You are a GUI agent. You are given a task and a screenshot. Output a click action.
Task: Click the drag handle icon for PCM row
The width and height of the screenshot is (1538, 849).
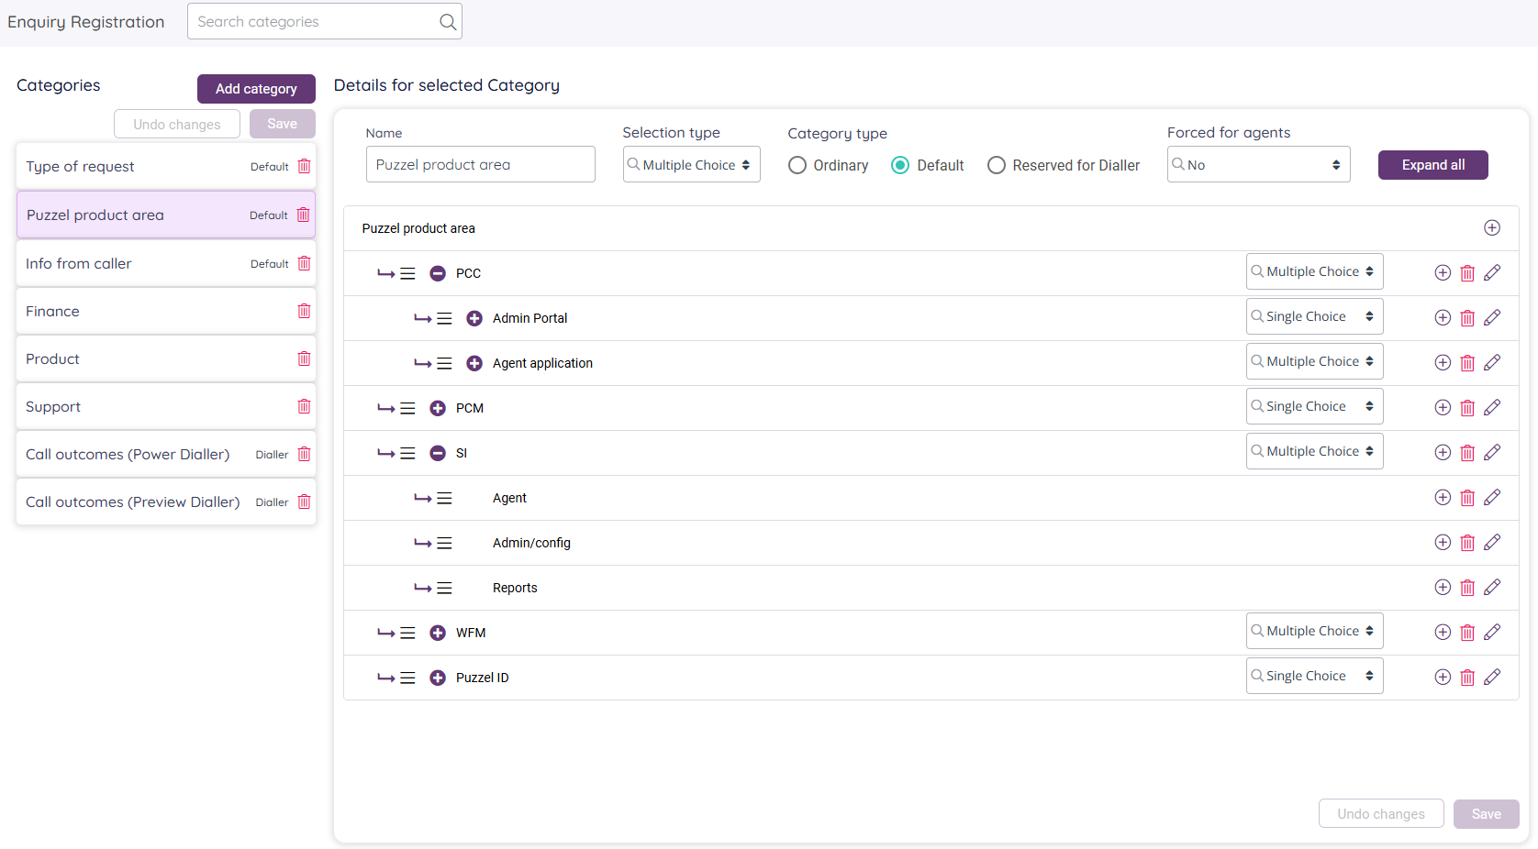(407, 408)
